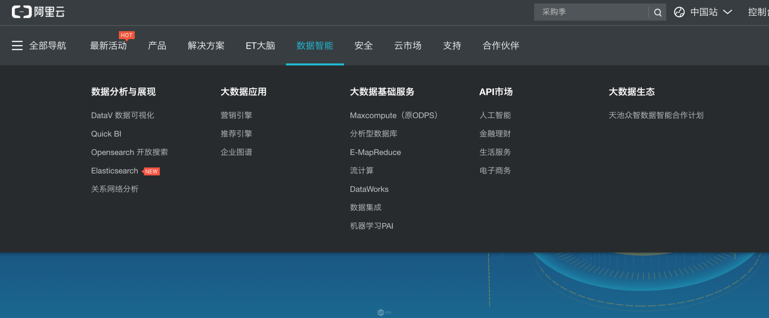This screenshot has width=769, height=318.
Task: Open the 分析型数据库 link
Action: [x=374, y=134]
